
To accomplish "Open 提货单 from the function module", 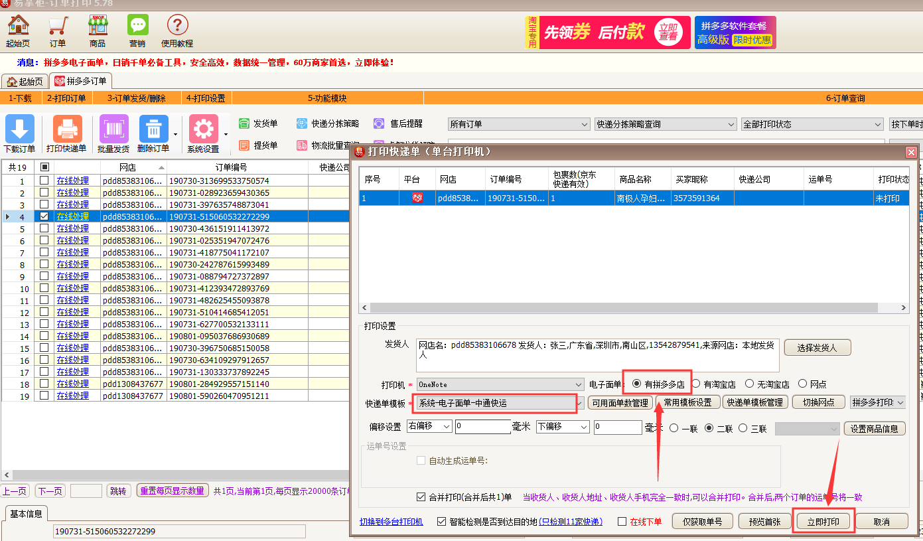I will 259,145.
